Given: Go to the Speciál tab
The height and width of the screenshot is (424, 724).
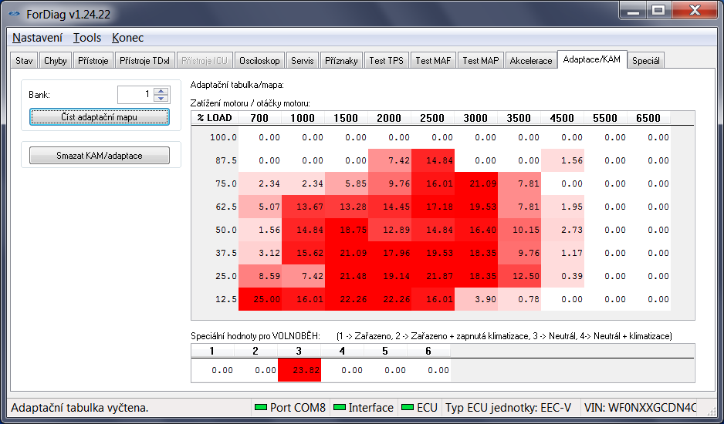Looking at the screenshot, I should [x=645, y=61].
